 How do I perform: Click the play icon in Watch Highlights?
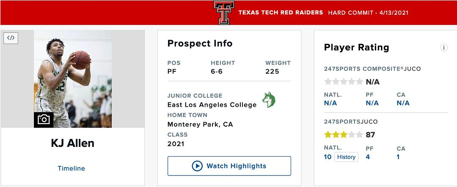pyautogui.click(x=197, y=166)
